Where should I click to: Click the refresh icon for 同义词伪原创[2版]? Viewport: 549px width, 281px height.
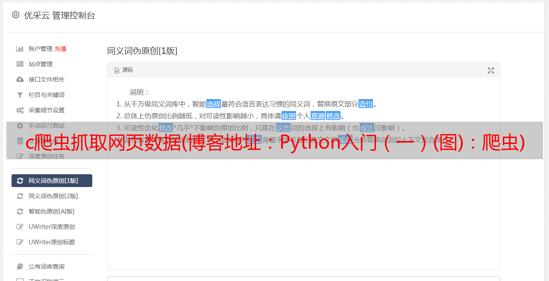click(20, 196)
